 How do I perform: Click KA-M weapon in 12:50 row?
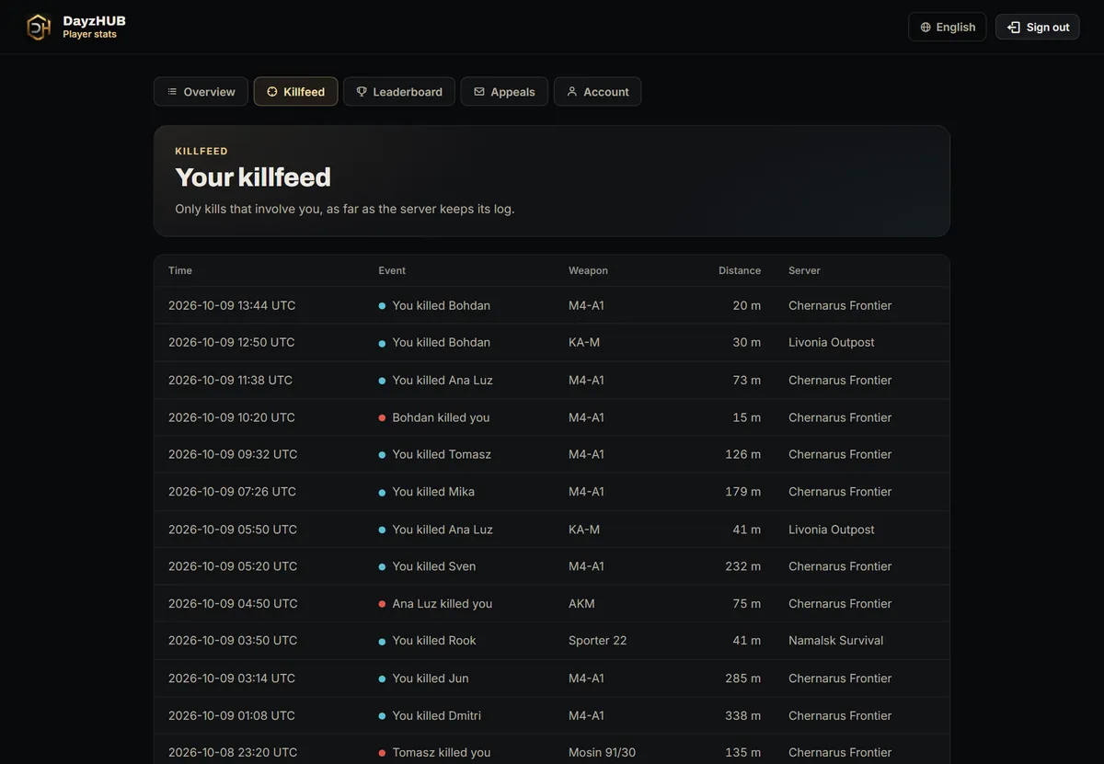tap(584, 342)
